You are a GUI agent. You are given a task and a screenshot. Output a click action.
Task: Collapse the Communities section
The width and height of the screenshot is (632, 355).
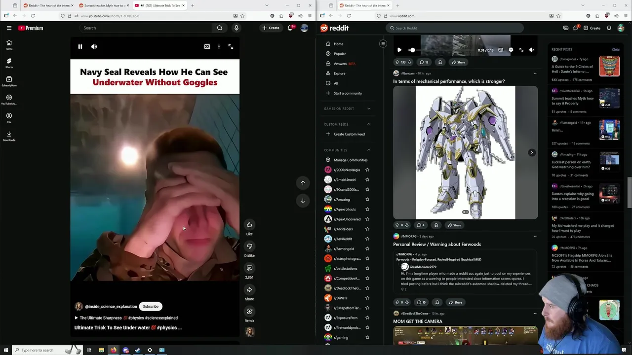pyautogui.click(x=368, y=150)
